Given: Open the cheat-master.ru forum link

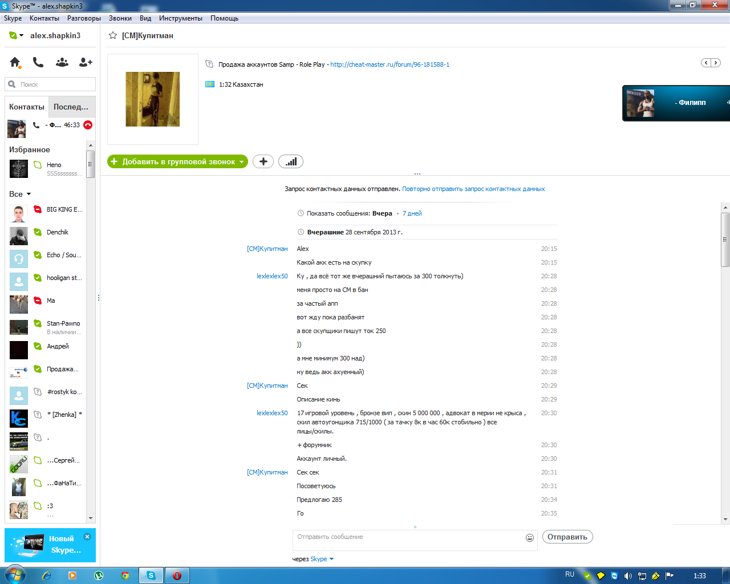Looking at the screenshot, I should pos(390,64).
